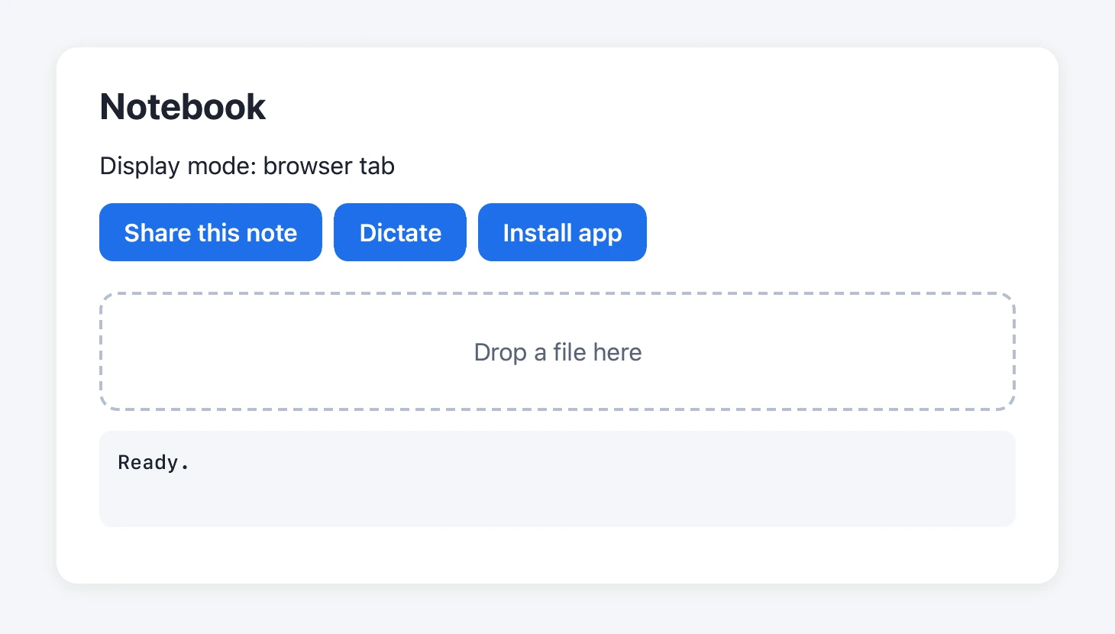Screen dimensions: 1115x634
Task: Choose the blue Share this note control
Action: 211,232
